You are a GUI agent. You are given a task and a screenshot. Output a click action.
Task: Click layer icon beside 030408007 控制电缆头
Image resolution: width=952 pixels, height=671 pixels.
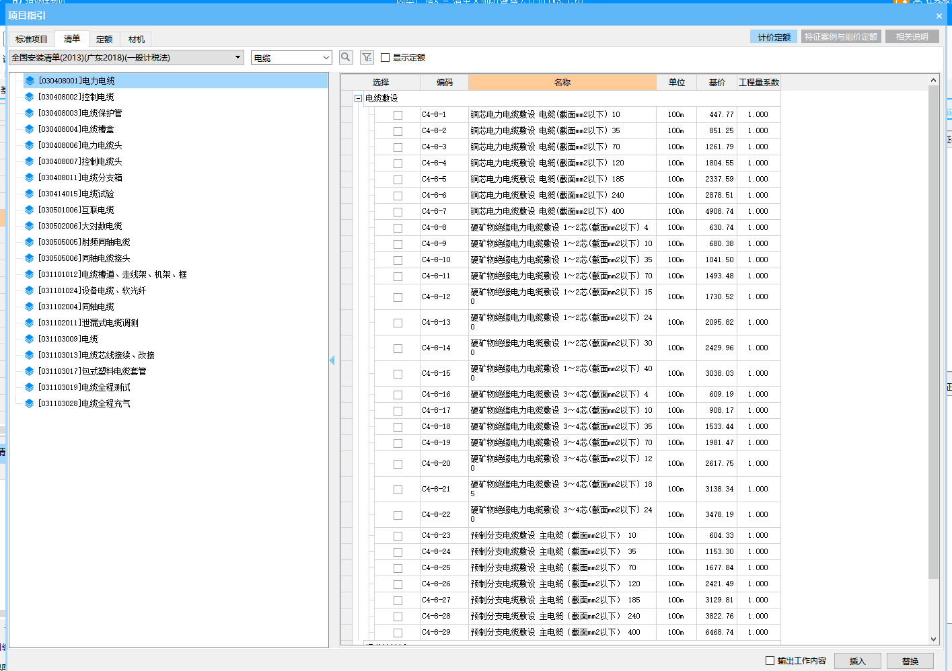[x=30, y=161]
